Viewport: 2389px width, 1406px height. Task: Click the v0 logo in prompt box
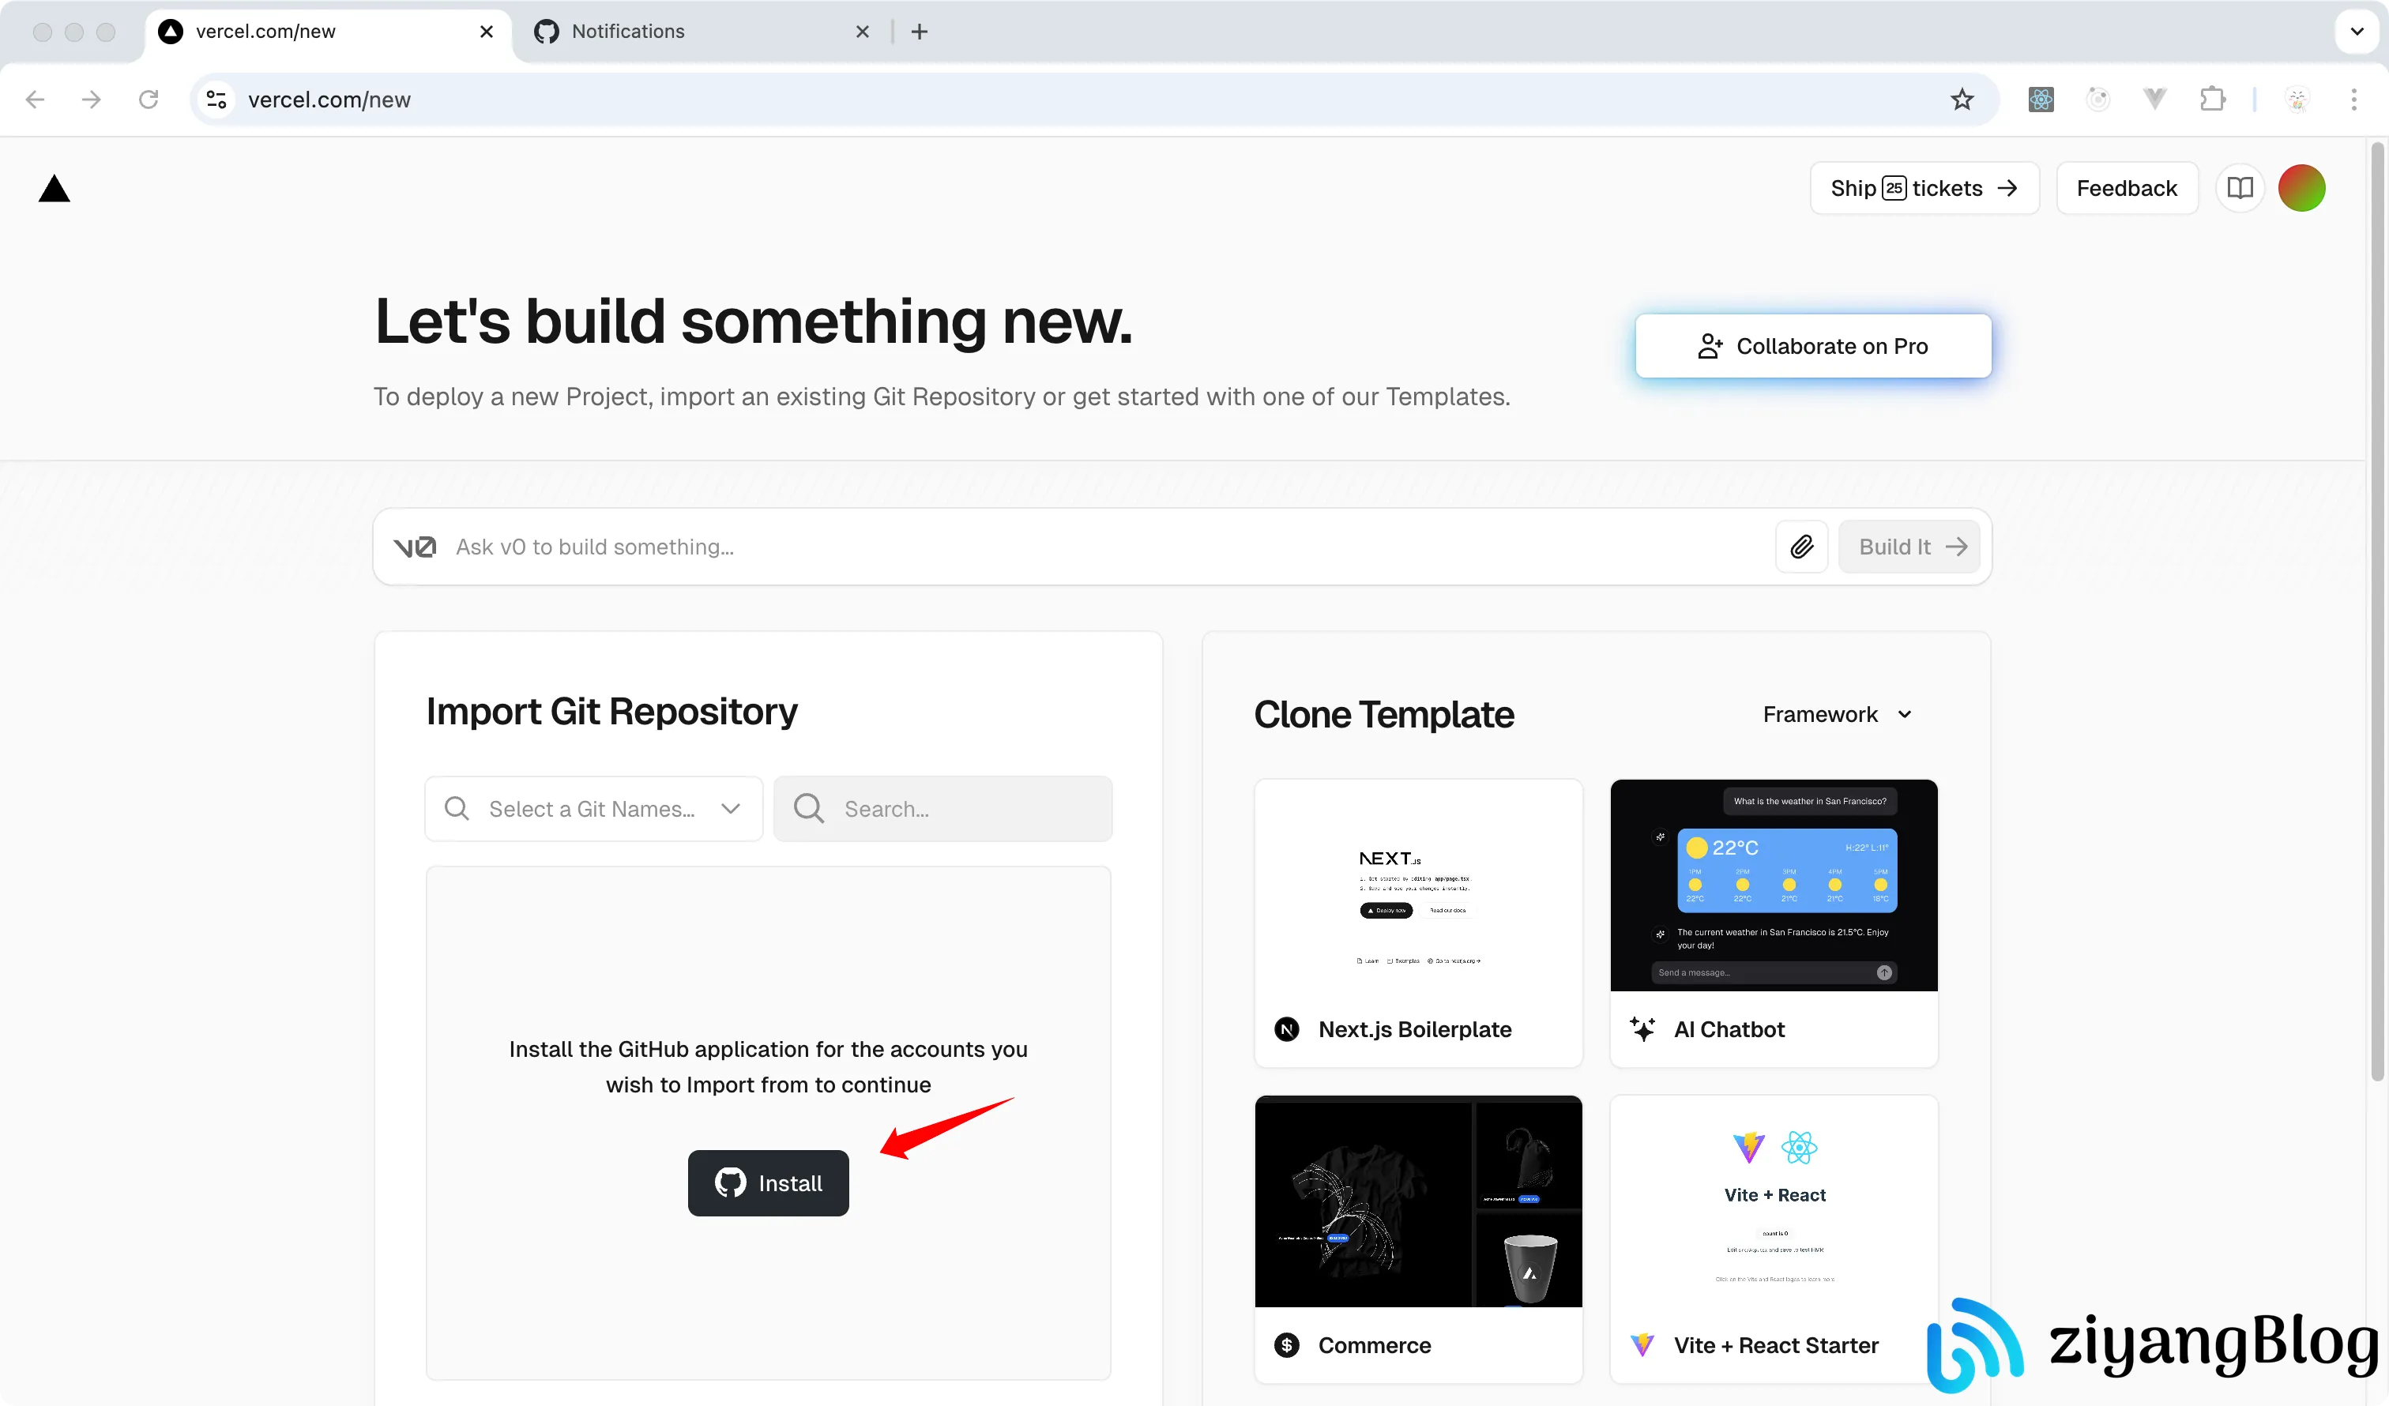pos(414,547)
